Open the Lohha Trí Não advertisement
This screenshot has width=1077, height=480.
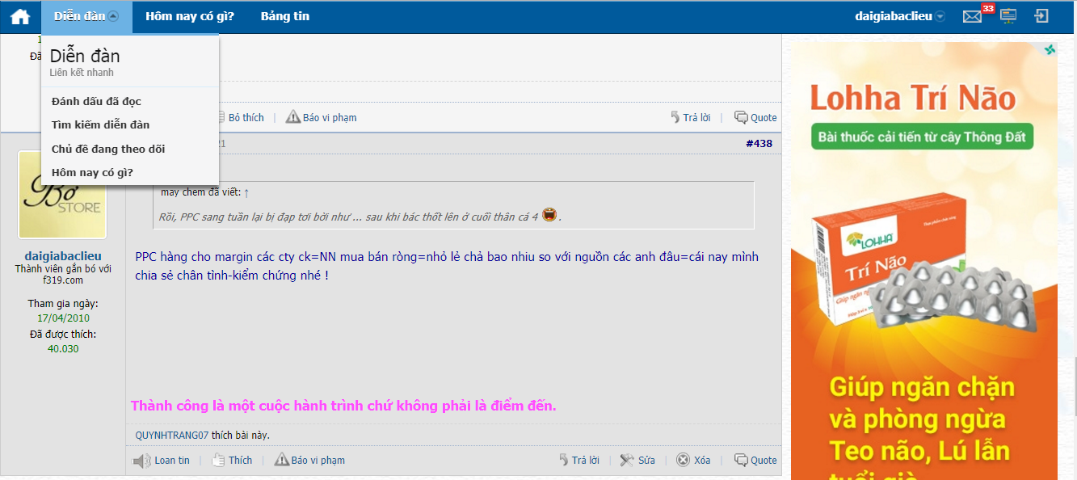click(x=924, y=261)
